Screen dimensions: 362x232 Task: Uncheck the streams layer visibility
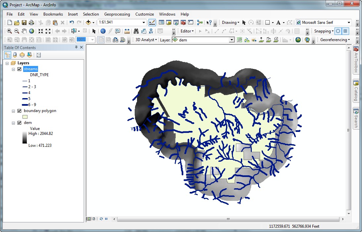pyautogui.click(x=19, y=69)
